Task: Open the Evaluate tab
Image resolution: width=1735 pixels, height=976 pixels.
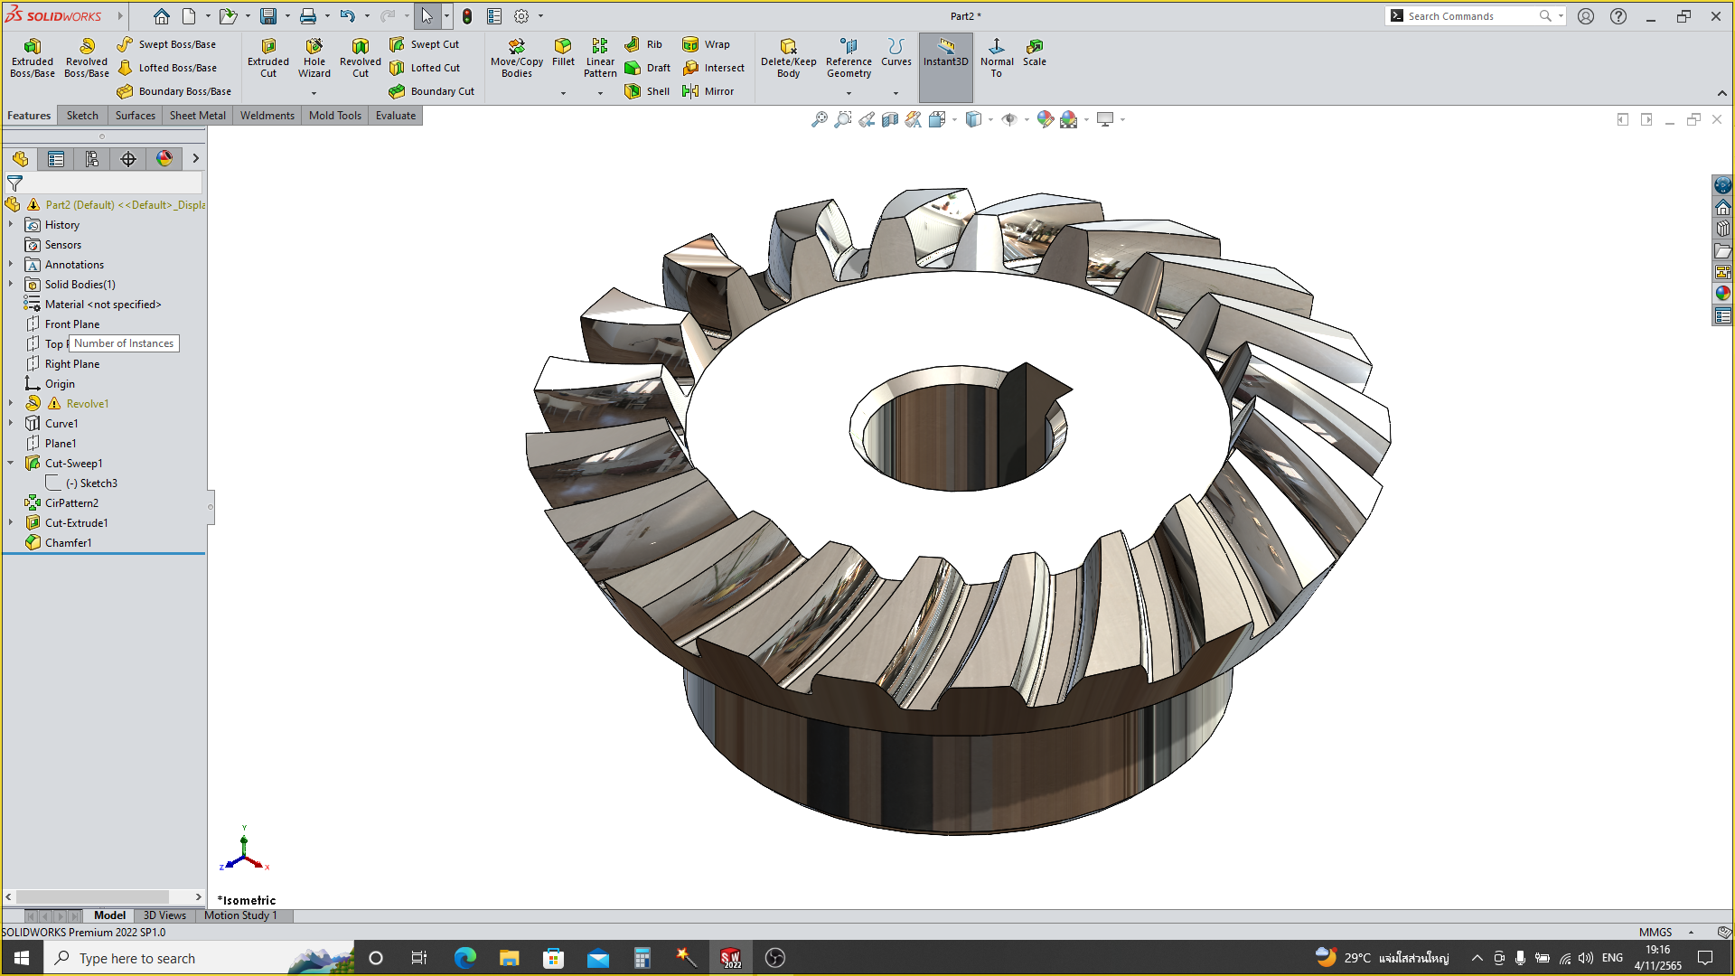Action: pyautogui.click(x=396, y=116)
